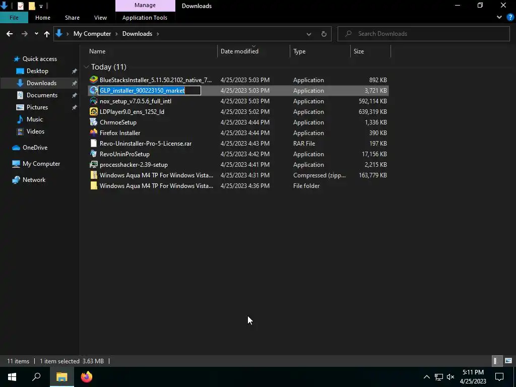Go forward with the forward arrow
516x387 pixels.
coord(24,34)
